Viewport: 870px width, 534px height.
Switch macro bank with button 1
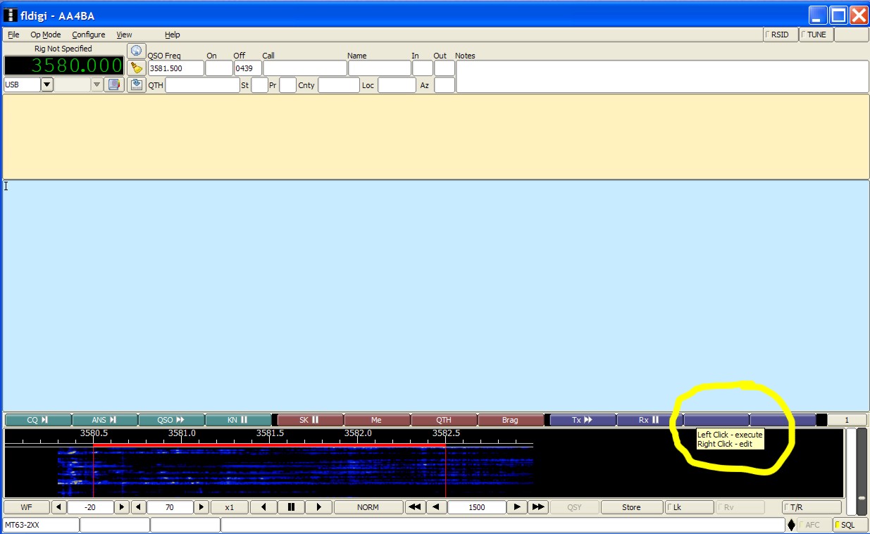pos(847,420)
